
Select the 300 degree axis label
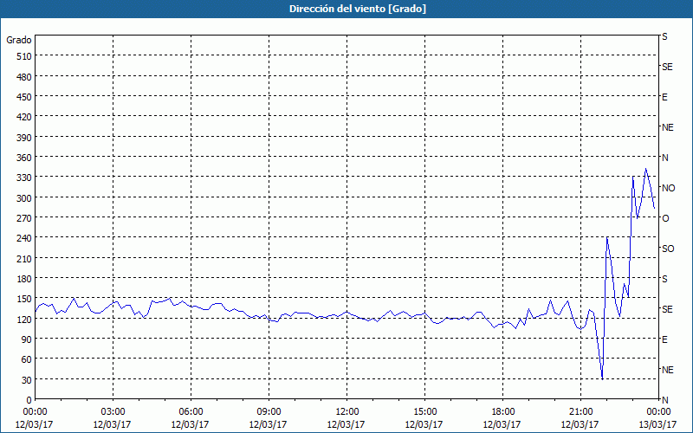(24, 198)
